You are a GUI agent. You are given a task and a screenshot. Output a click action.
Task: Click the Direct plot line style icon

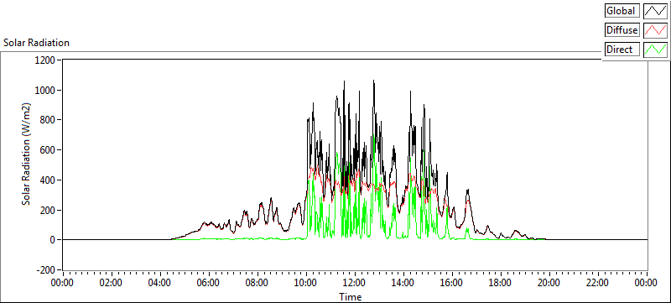point(655,50)
